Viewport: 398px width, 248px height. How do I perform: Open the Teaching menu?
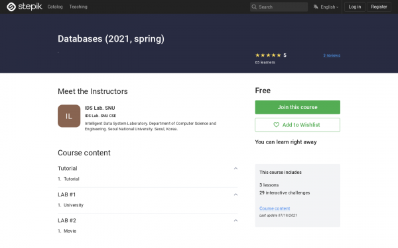click(78, 7)
